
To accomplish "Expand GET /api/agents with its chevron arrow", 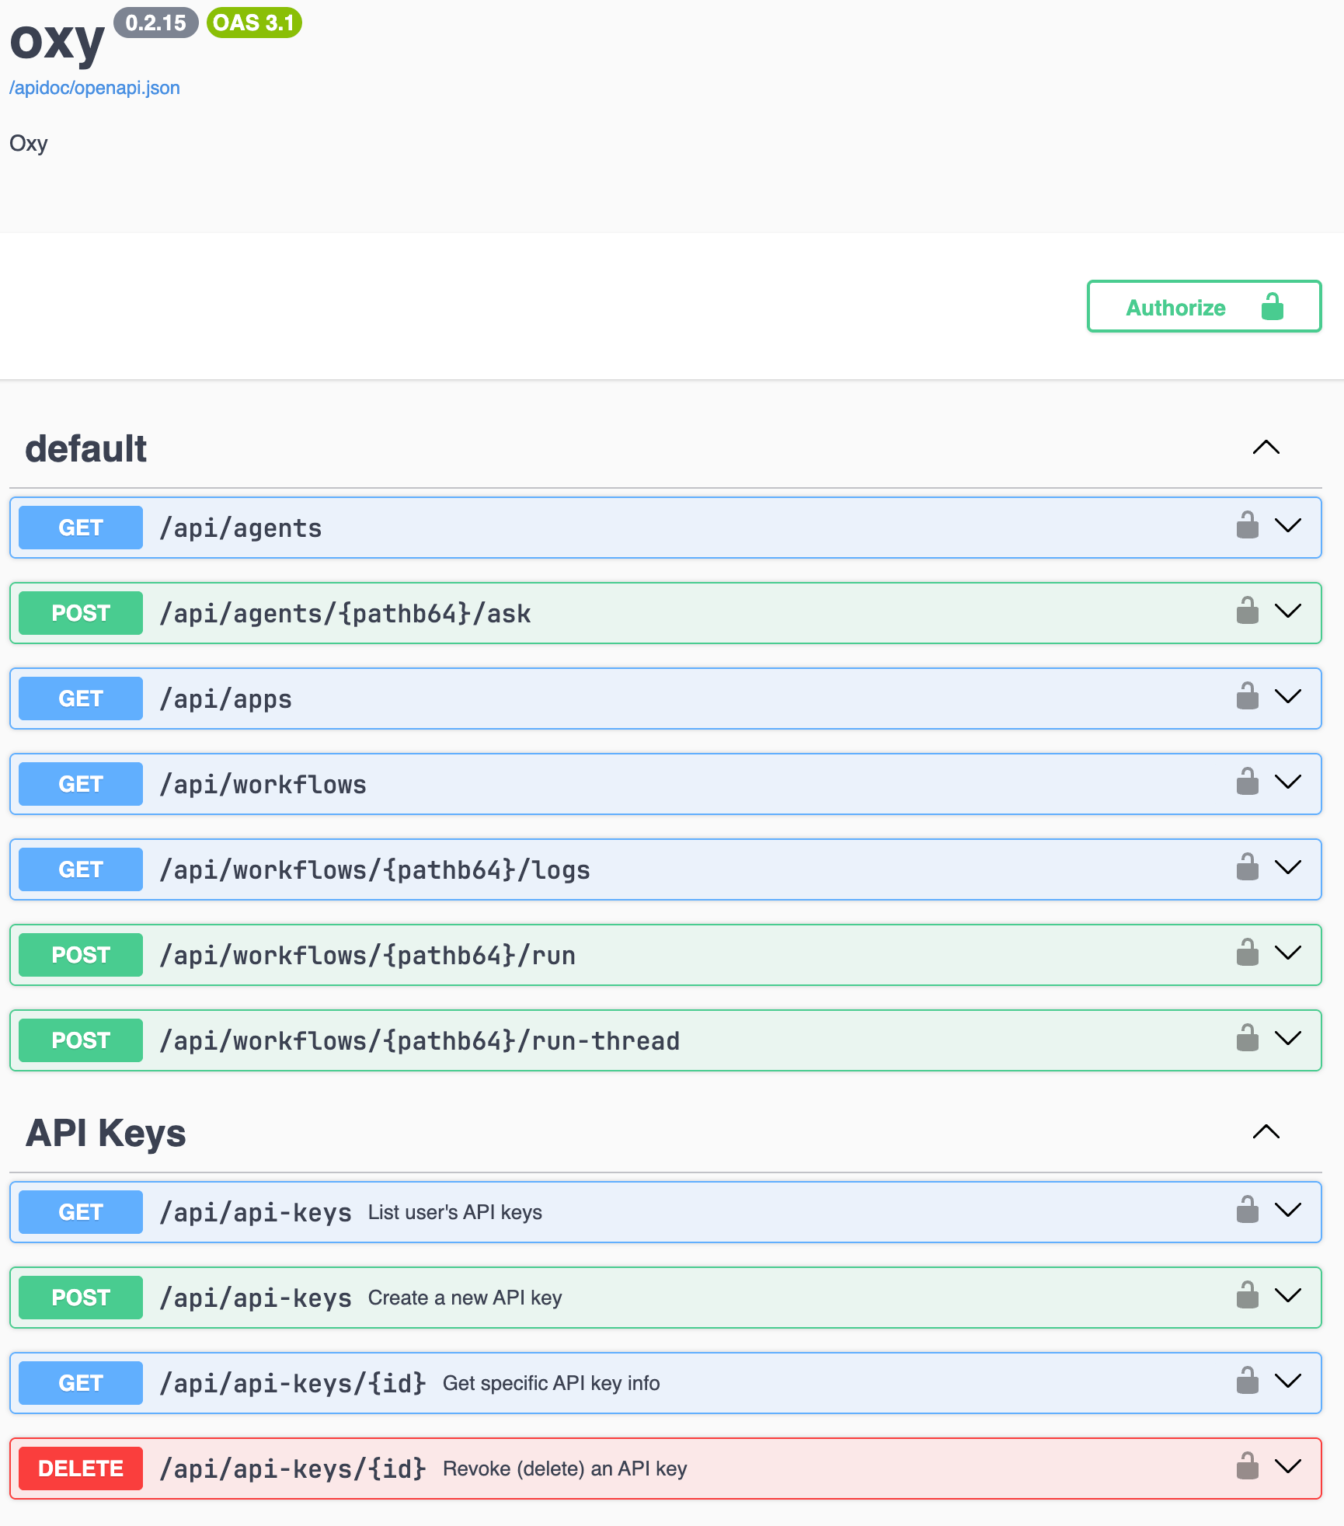I will click(x=1288, y=526).
